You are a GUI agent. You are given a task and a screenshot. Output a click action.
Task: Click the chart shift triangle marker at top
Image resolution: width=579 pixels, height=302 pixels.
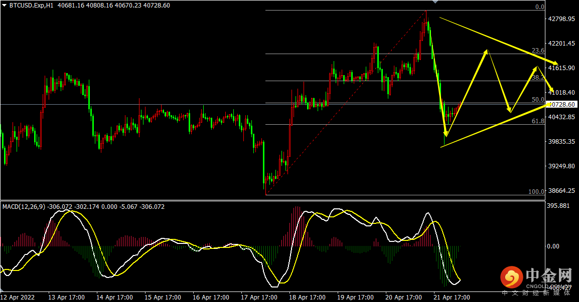coord(435,2)
